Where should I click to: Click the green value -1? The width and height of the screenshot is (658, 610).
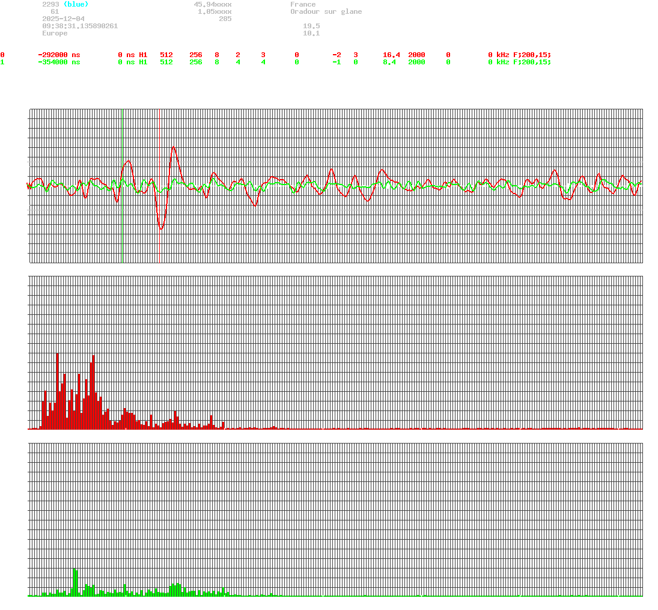pos(337,62)
